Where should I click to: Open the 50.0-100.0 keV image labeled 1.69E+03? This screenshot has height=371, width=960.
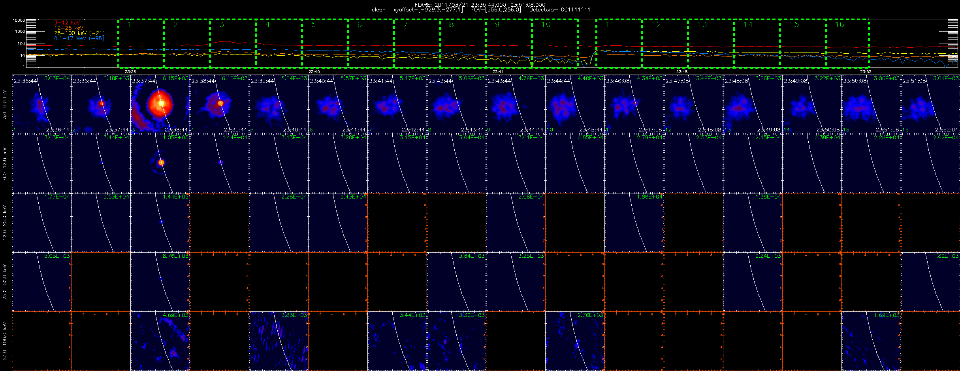[x=871, y=341]
